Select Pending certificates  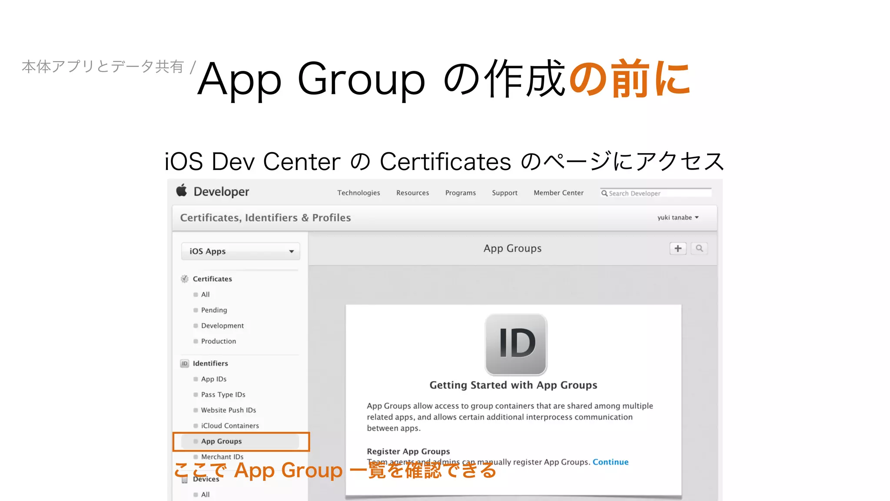point(214,310)
